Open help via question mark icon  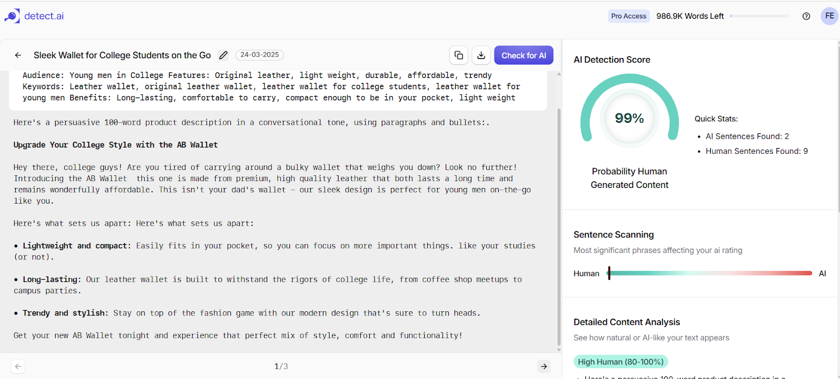(x=806, y=16)
